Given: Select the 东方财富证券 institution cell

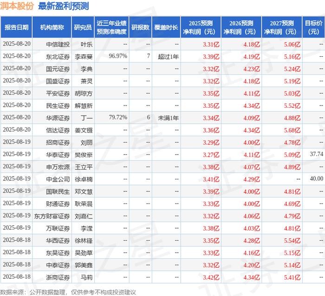Looking at the screenshot, I should (52, 216).
